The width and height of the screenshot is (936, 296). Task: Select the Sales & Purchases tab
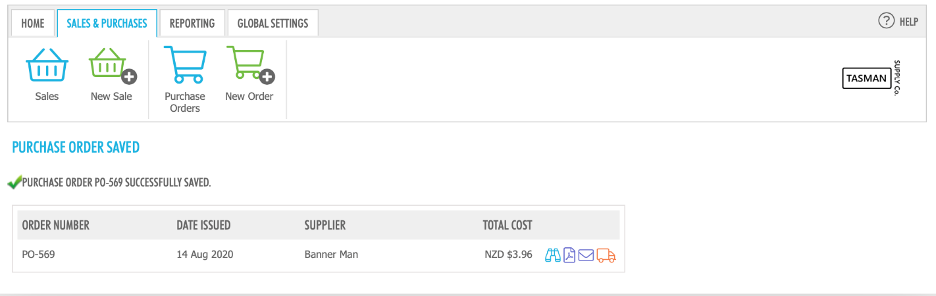coord(107,23)
